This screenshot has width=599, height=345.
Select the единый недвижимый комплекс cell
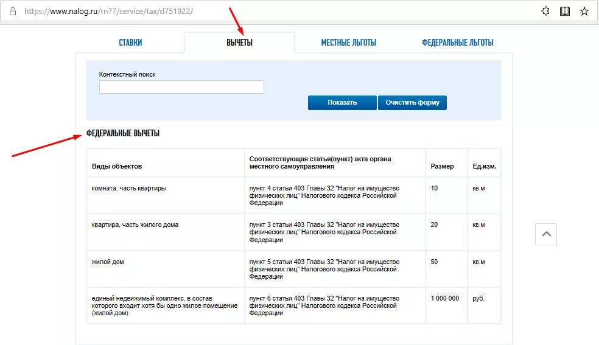tap(164, 305)
